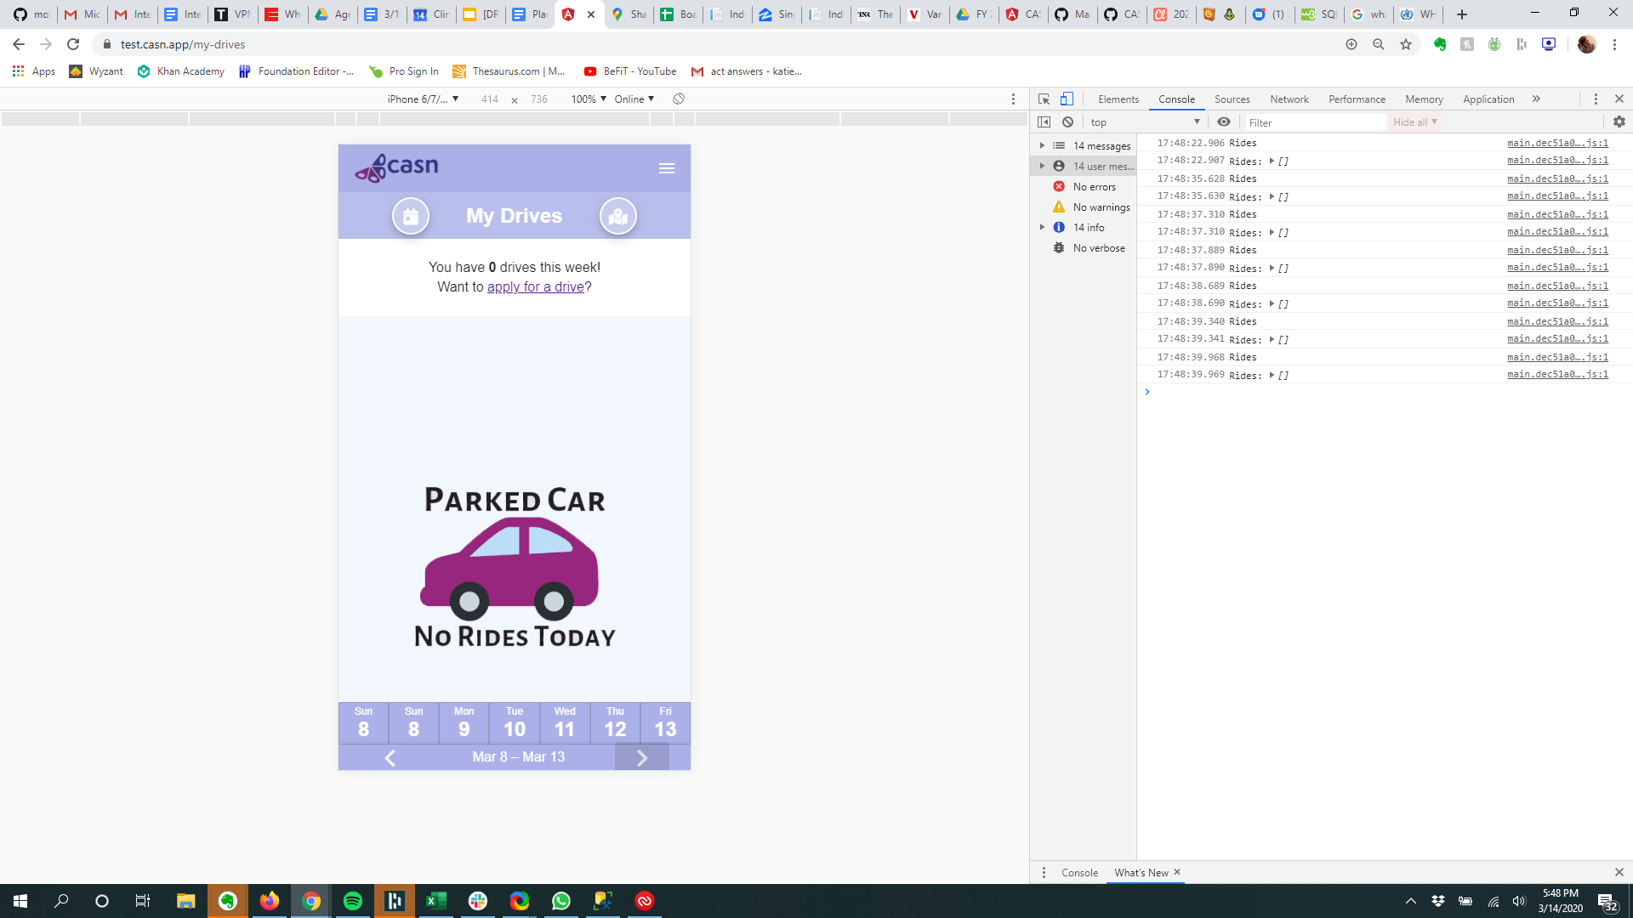
Task: Go to next week with right arrow
Action: pyautogui.click(x=641, y=757)
